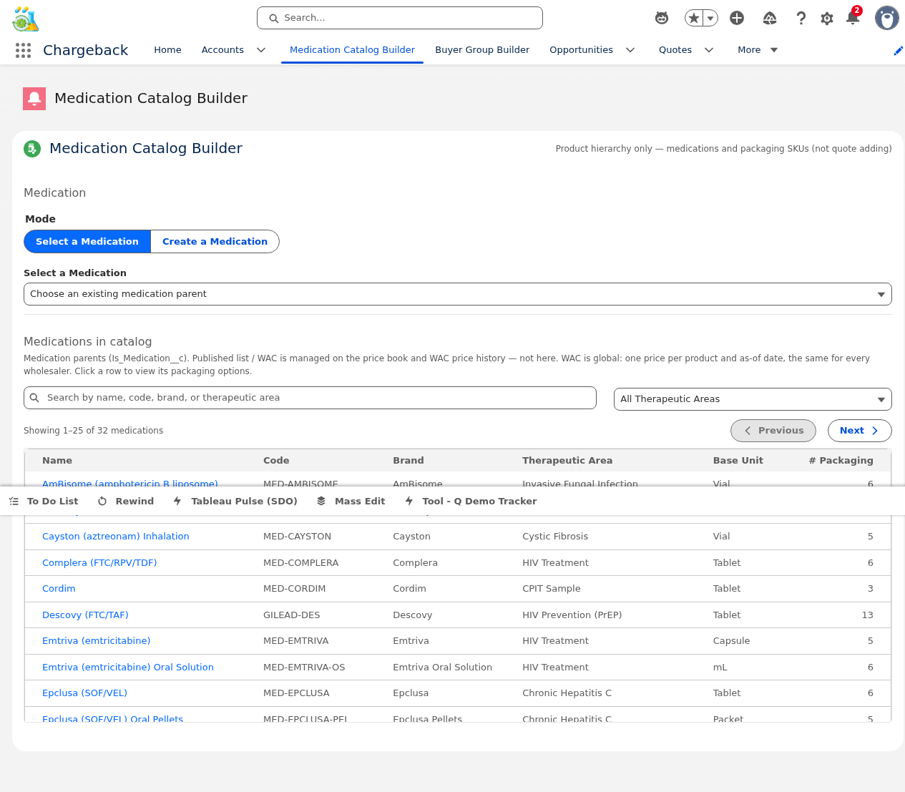
Task: Click the Q Demo Tracker lightning icon
Action: [x=409, y=502]
